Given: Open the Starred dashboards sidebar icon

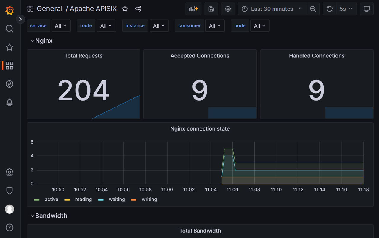Looking at the screenshot, I should [x=9, y=47].
